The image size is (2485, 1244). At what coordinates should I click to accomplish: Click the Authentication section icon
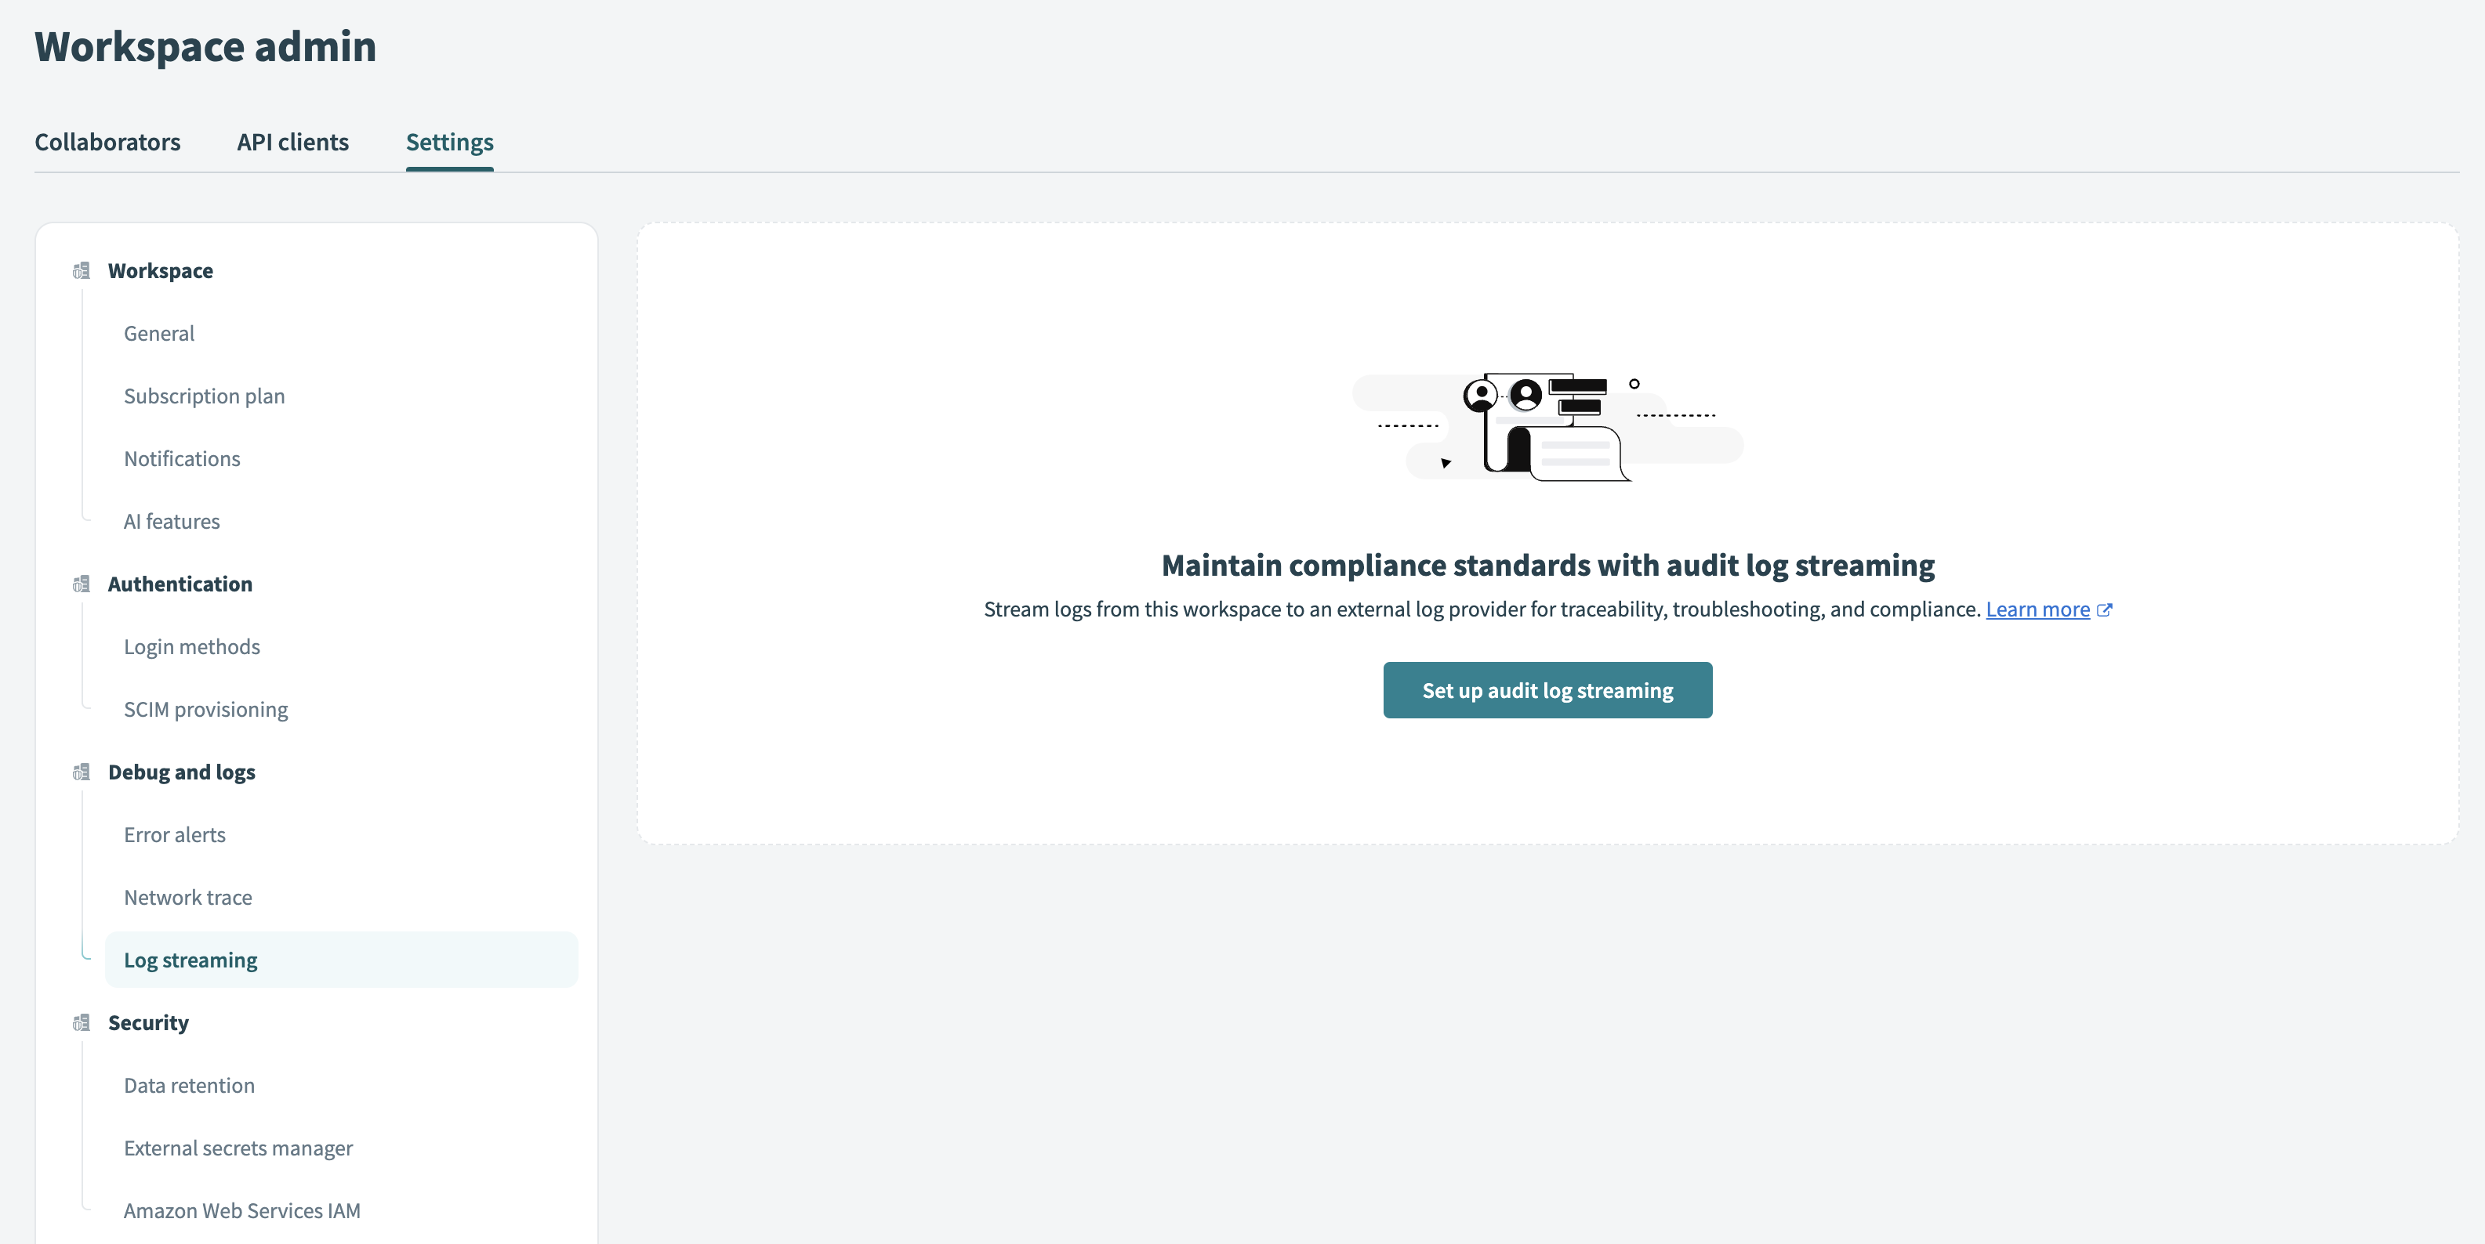click(x=79, y=582)
